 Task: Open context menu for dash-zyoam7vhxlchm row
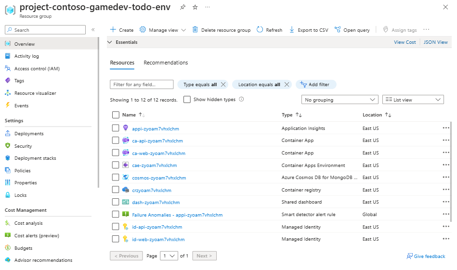(446, 202)
